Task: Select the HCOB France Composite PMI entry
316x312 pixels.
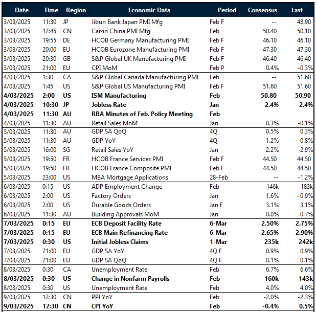Action: (131, 168)
